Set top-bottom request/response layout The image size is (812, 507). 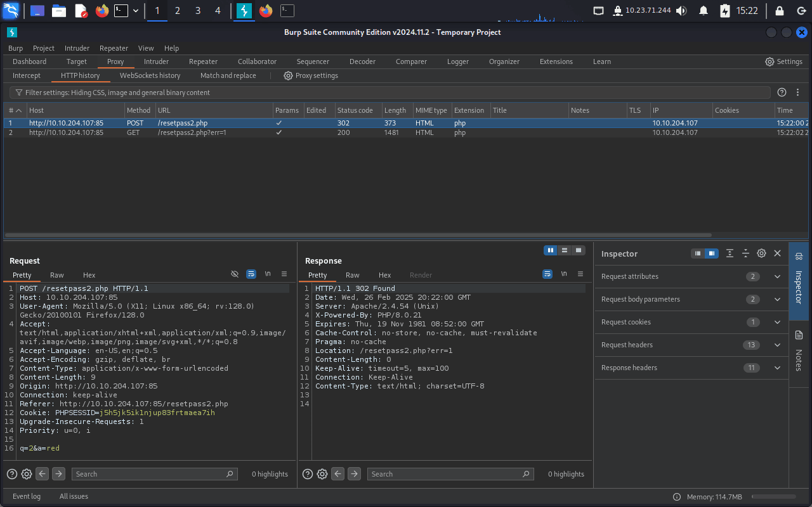(x=565, y=250)
